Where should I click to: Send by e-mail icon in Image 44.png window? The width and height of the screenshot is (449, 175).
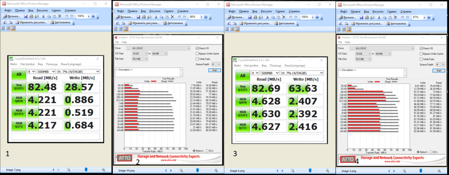pos(149,17)
